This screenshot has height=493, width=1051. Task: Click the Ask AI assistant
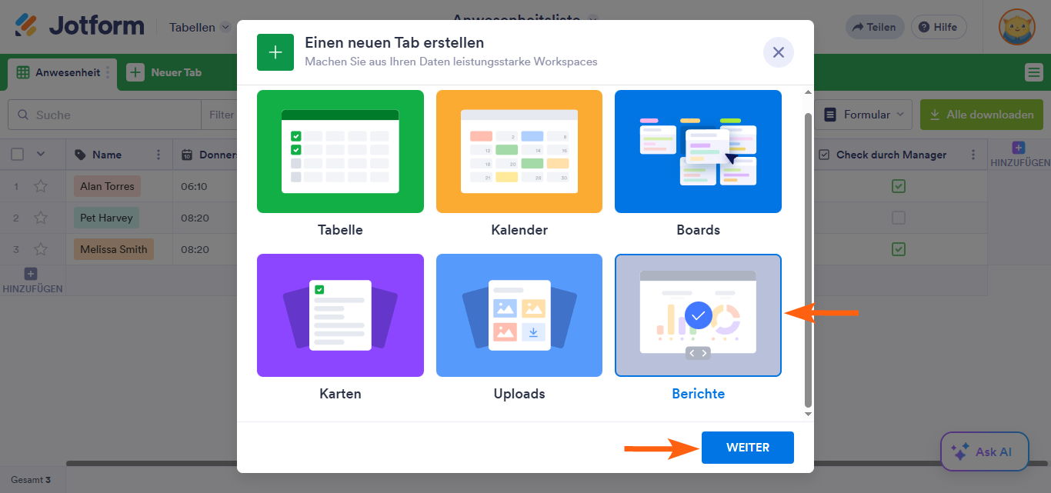[x=983, y=451]
